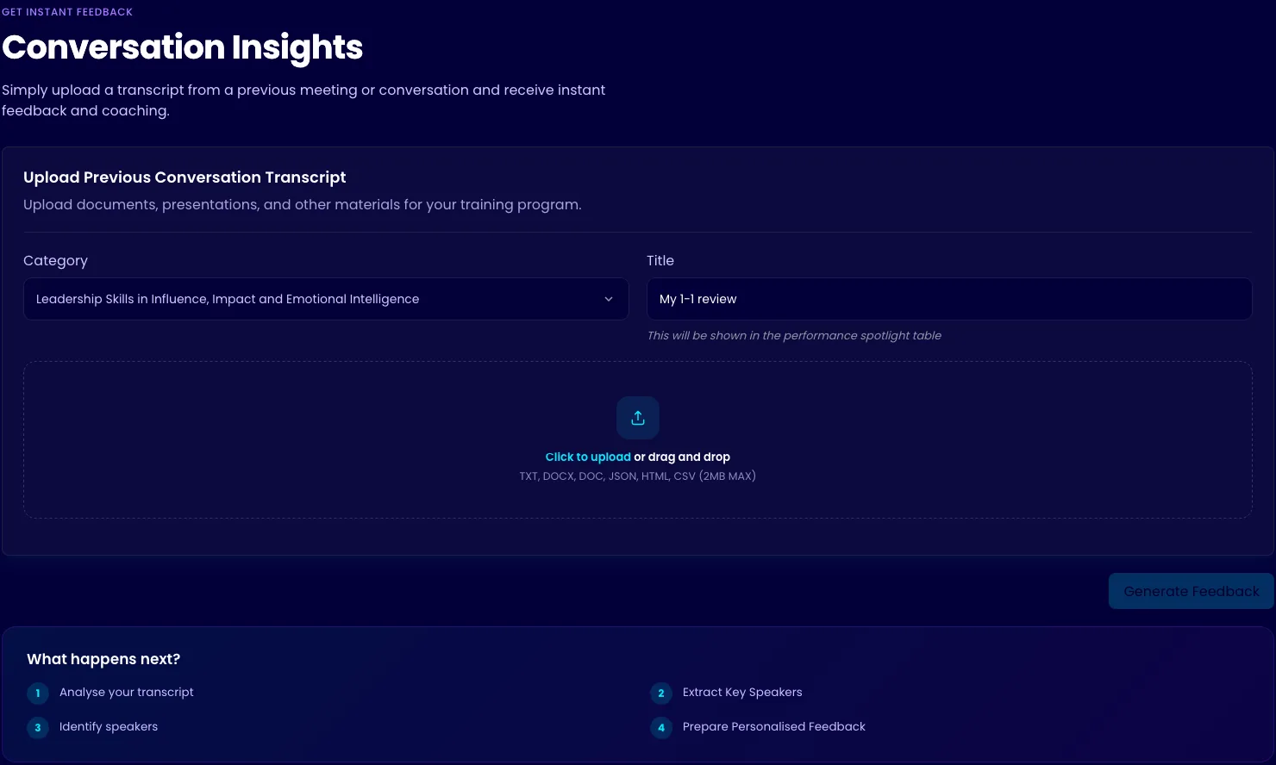Click the step 4 number badge
The width and height of the screenshot is (1276, 765).
661,727
